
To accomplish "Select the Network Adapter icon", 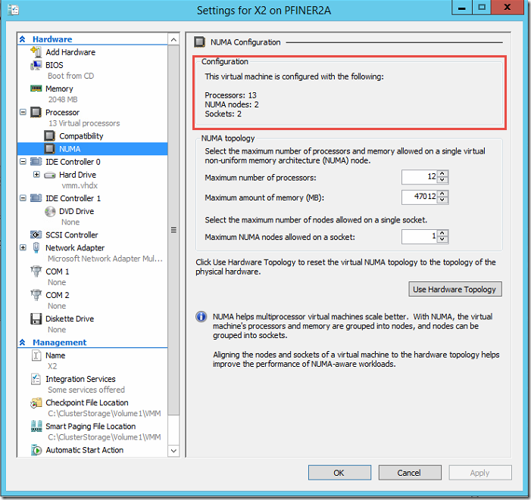I will (36, 248).
